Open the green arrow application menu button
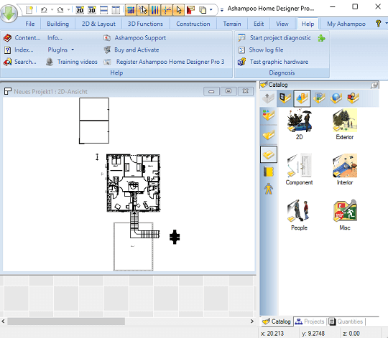 coord(9,14)
